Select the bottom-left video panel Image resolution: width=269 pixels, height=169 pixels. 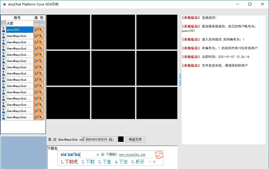(x=68, y=103)
